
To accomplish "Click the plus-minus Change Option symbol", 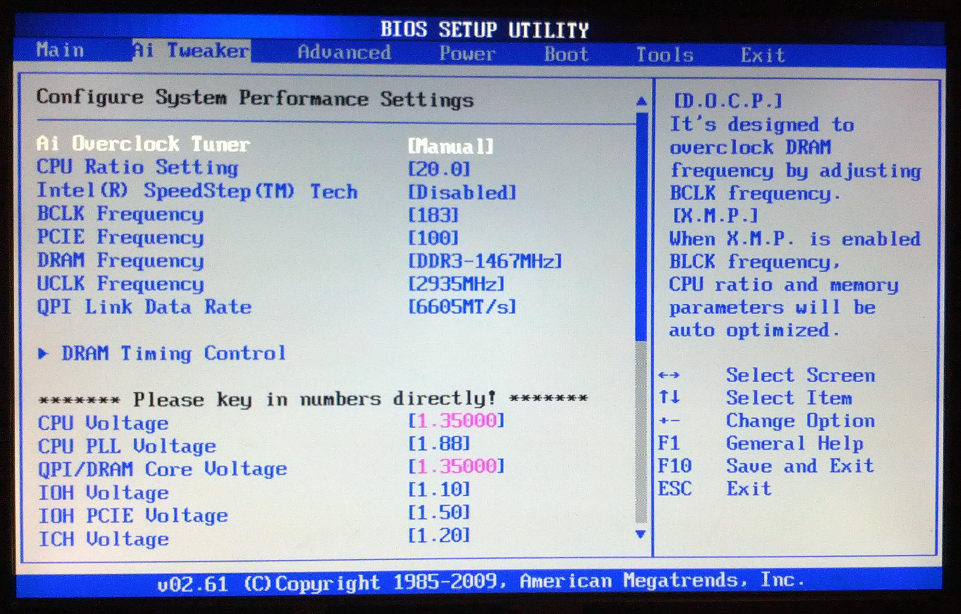I will 669,421.
